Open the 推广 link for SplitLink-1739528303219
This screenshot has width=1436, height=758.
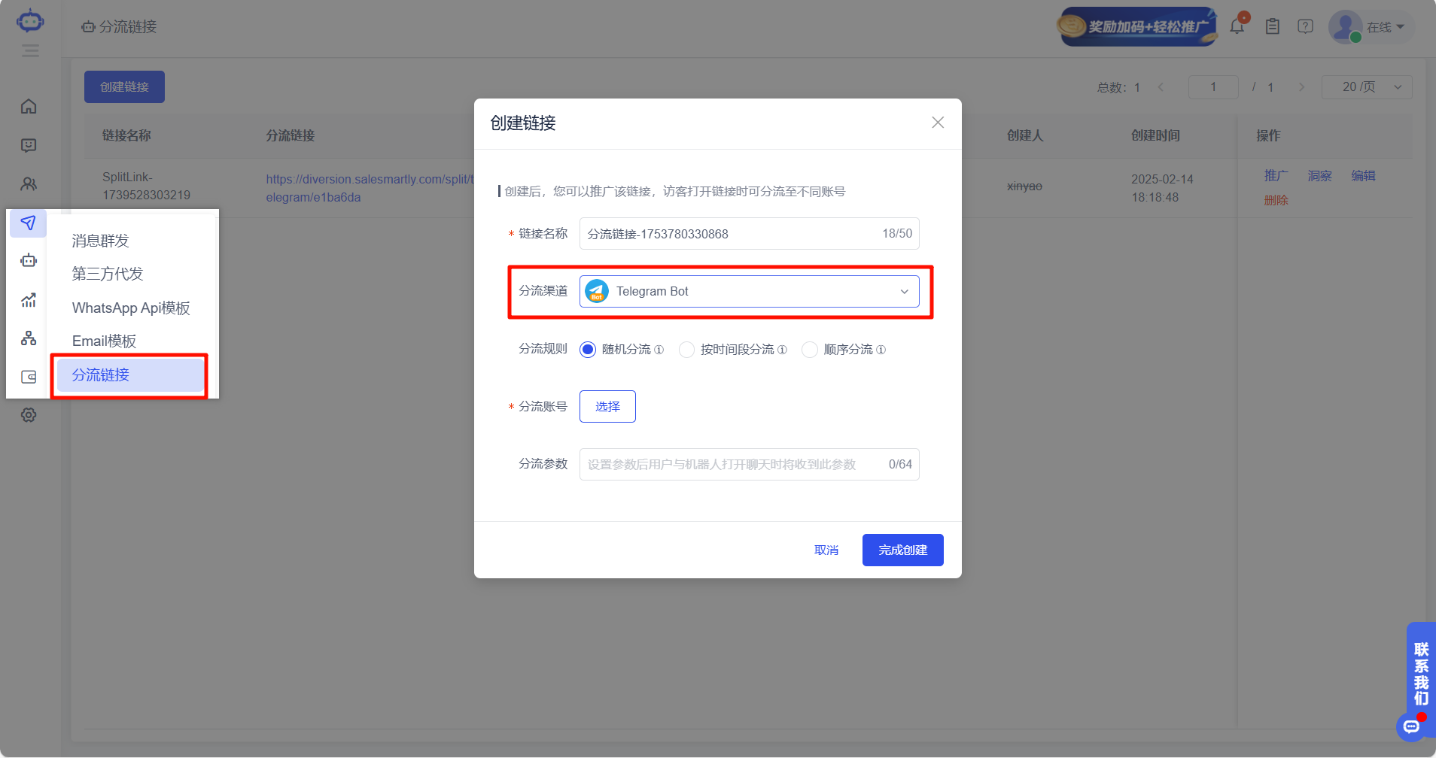point(1275,175)
